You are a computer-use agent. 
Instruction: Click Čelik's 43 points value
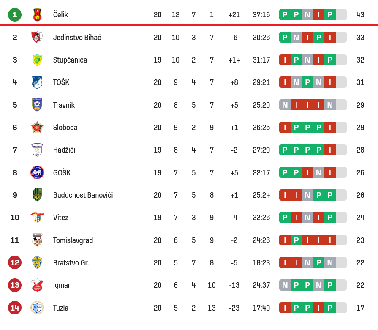360,15
